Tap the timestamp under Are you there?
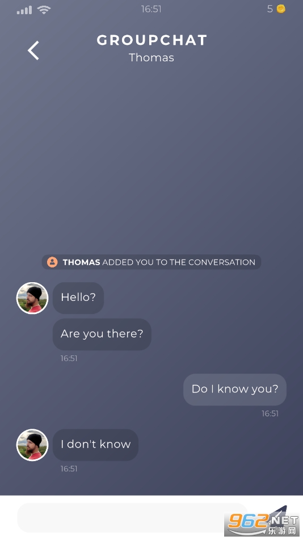The image size is (303, 540). click(69, 358)
